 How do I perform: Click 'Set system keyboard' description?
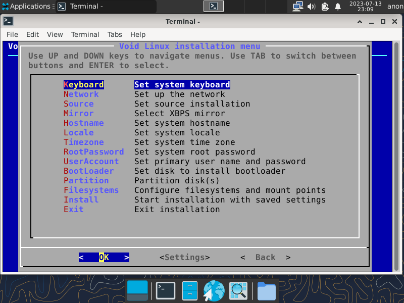[182, 85]
